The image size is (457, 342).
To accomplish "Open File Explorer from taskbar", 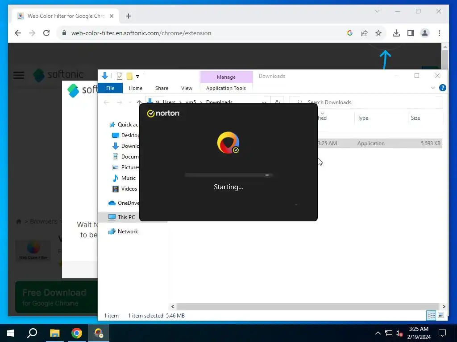I will coord(54,333).
